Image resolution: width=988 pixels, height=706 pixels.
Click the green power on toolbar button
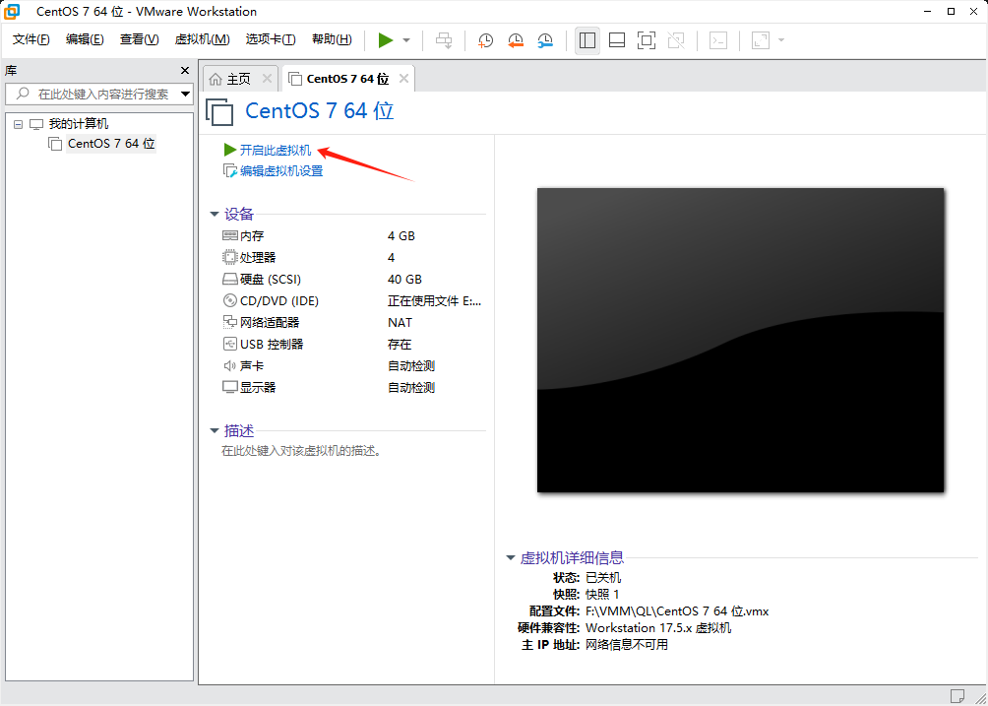pyautogui.click(x=386, y=40)
